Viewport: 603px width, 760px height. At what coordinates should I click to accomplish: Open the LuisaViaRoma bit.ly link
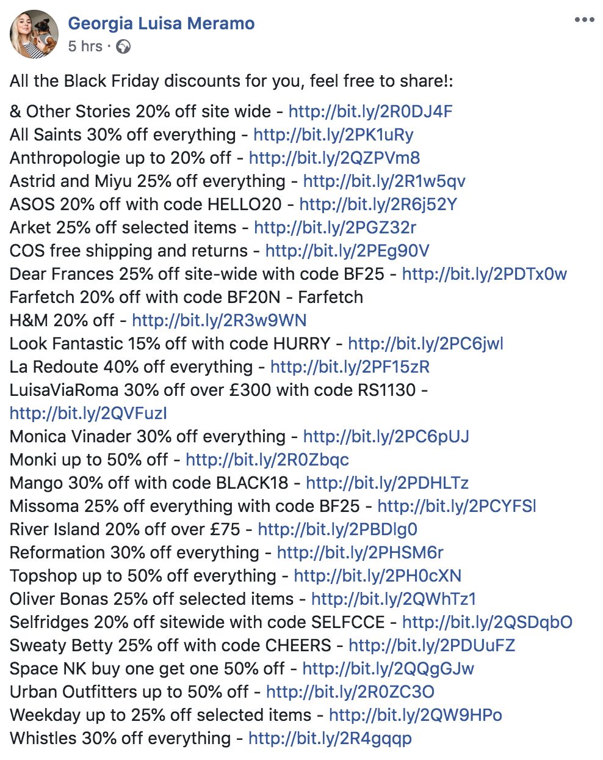pos(88,414)
